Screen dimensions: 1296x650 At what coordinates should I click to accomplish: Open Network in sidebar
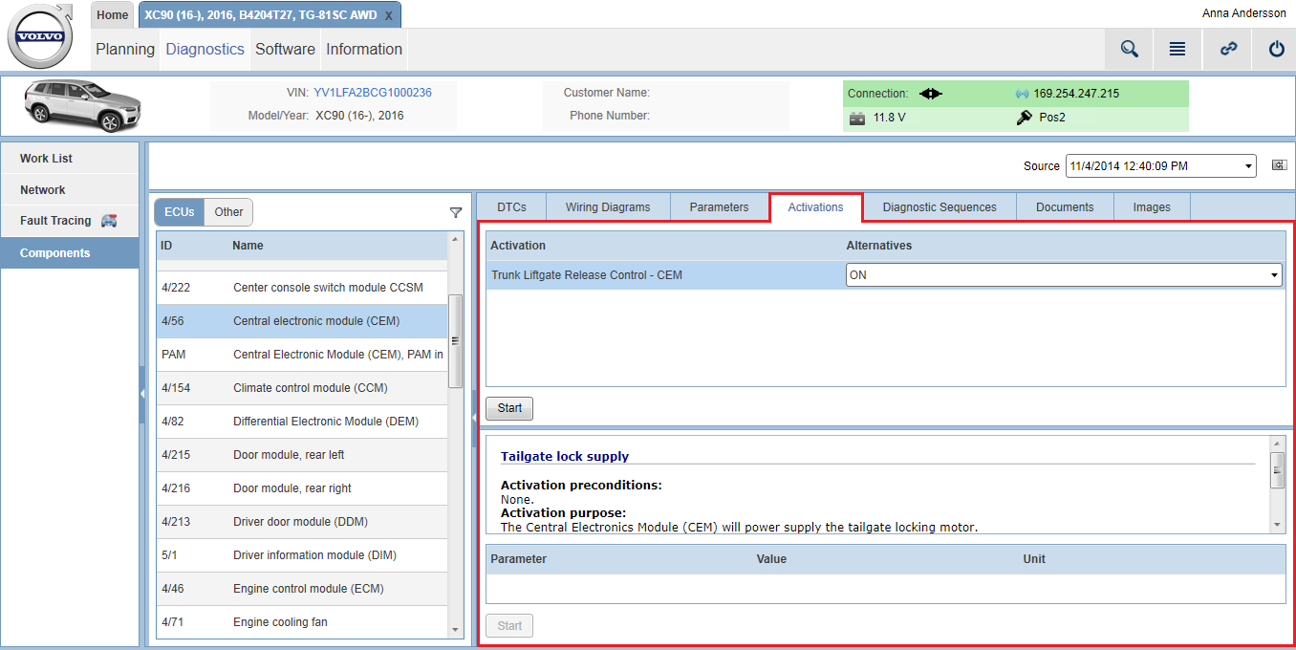click(x=70, y=190)
